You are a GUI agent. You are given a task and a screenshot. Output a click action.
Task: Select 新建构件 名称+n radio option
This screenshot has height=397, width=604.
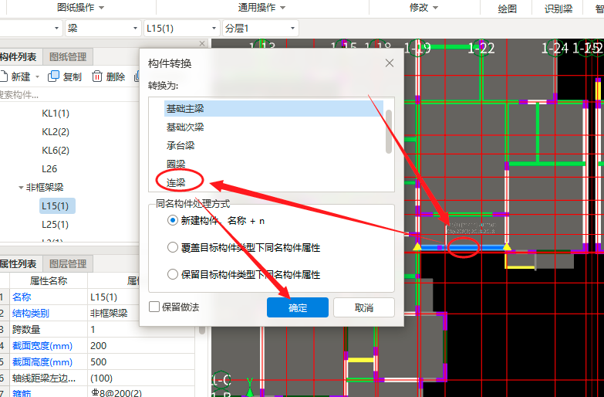click(x=173, y=221)
